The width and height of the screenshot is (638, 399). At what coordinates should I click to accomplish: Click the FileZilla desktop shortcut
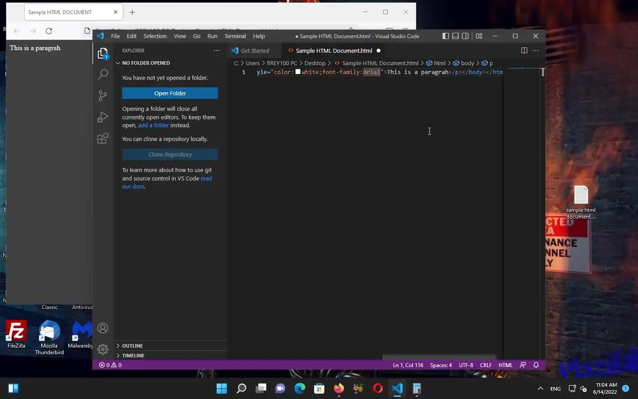16,335
